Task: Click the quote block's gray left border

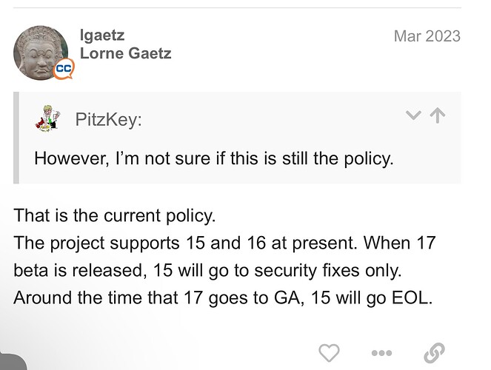Action: click(x=16, y=138)
